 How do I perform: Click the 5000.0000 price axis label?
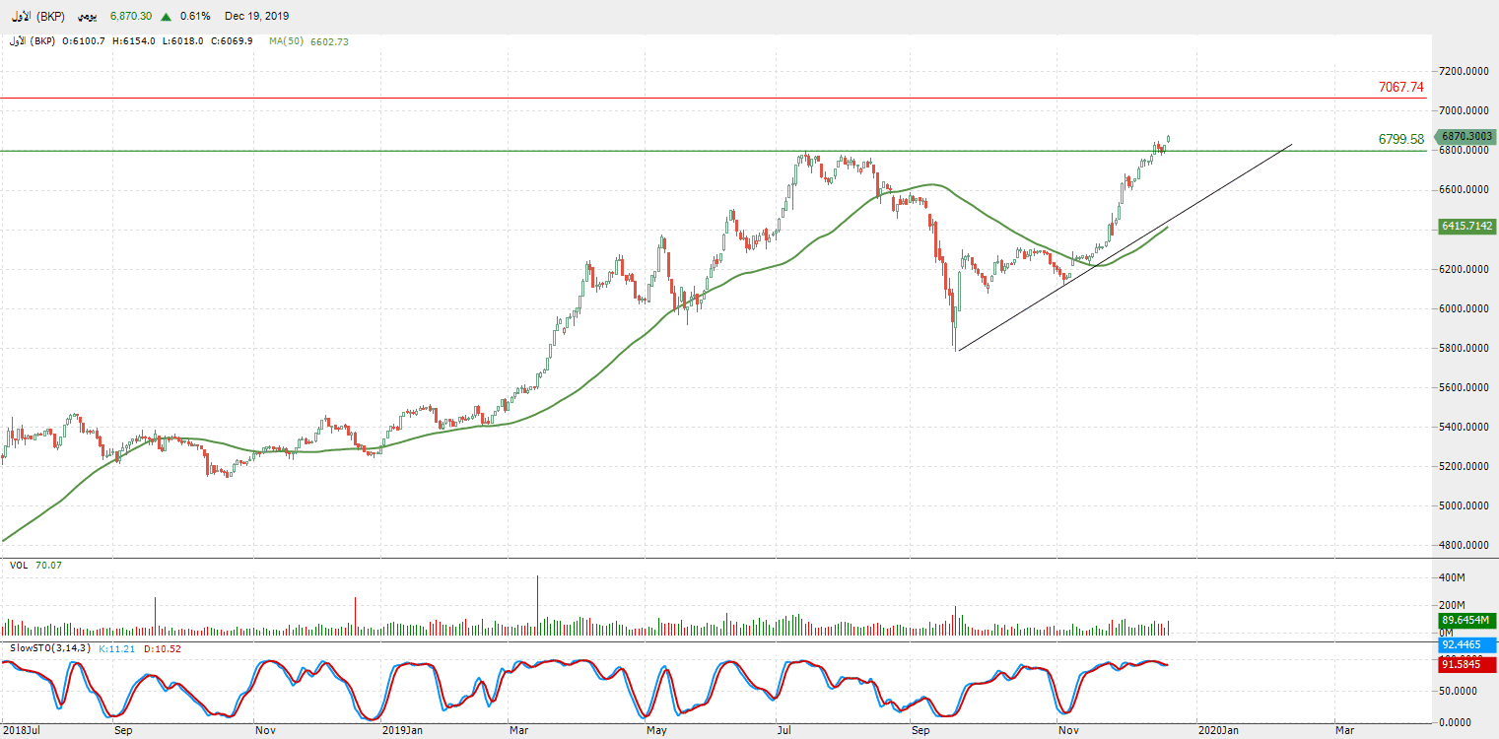(x=1463, y=505)
